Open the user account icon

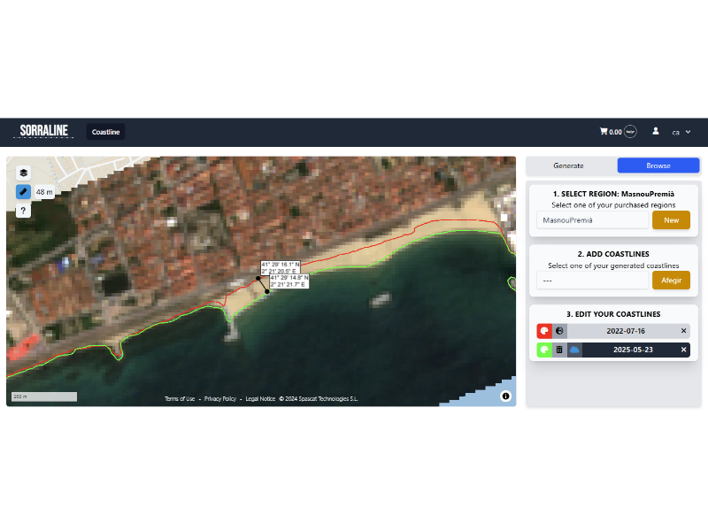(x=656, y=131)
